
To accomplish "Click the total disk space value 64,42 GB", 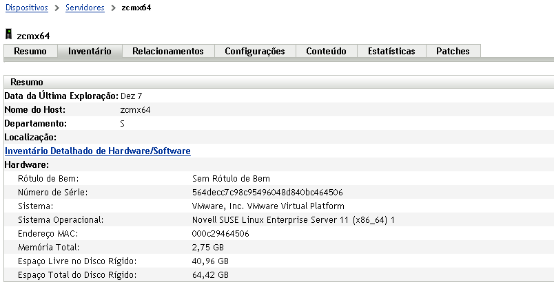I will coord(210,274).
